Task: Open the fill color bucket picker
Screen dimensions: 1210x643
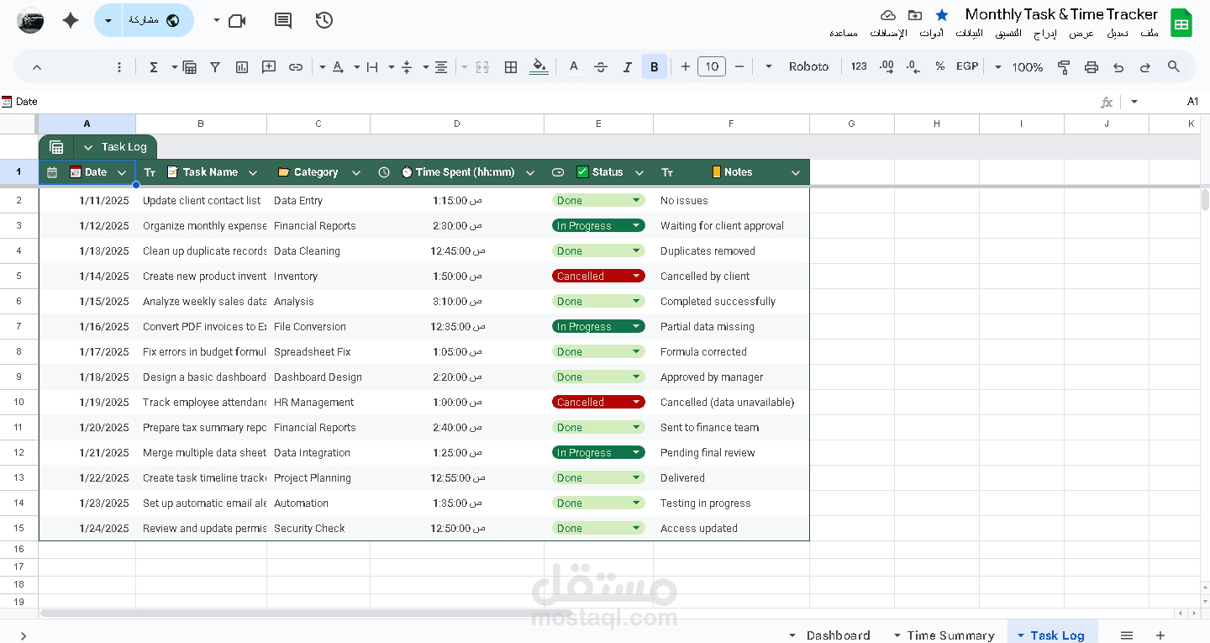Action: click(539, 66)
